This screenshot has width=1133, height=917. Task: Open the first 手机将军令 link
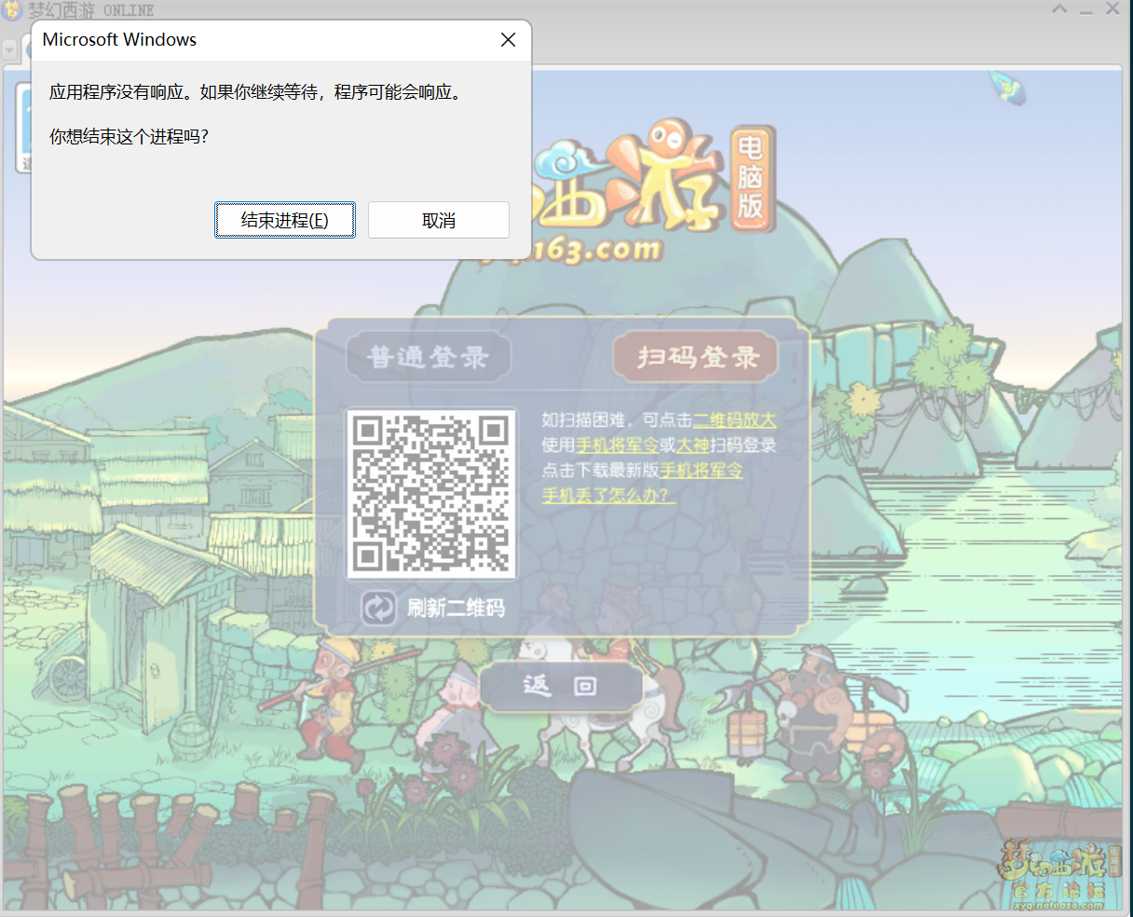tap(617, 445)
